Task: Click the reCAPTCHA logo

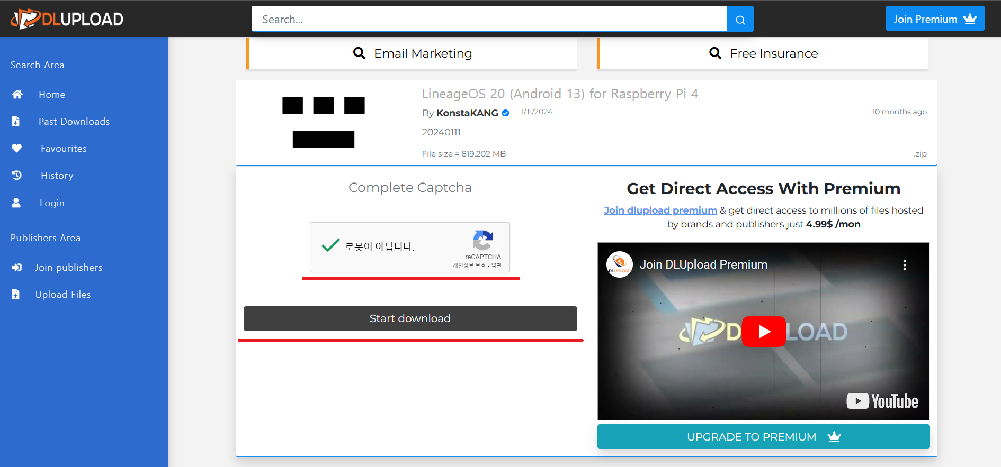Action: pos(483,240)
